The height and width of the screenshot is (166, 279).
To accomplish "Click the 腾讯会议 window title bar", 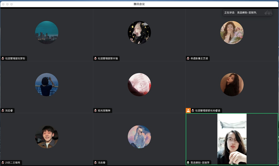I will (x=139, y=4).
